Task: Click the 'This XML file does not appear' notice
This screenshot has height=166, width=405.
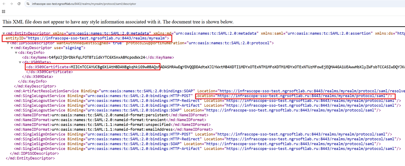Action: click(118, 22)
